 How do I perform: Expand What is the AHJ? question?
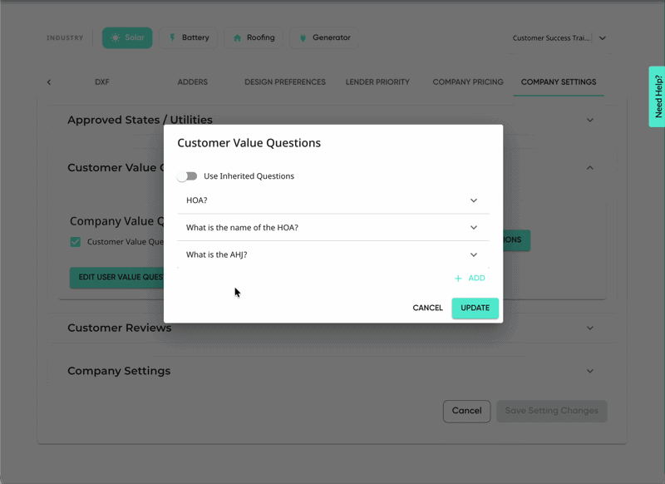(x=473, y=254)
